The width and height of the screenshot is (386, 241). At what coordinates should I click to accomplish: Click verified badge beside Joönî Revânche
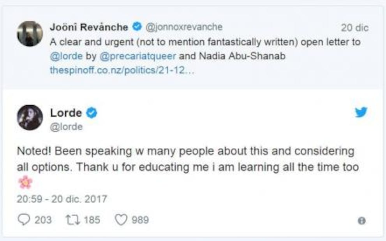click(136, 27)
